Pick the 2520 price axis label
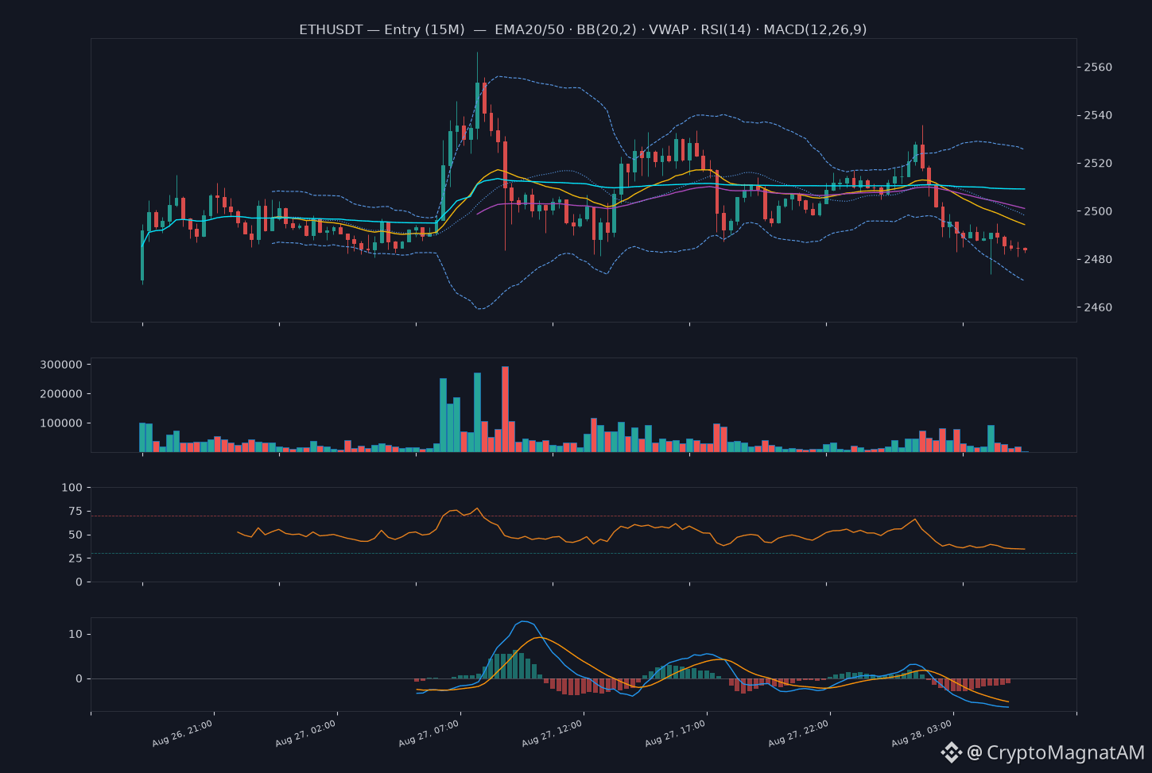 click(1098, 164)
